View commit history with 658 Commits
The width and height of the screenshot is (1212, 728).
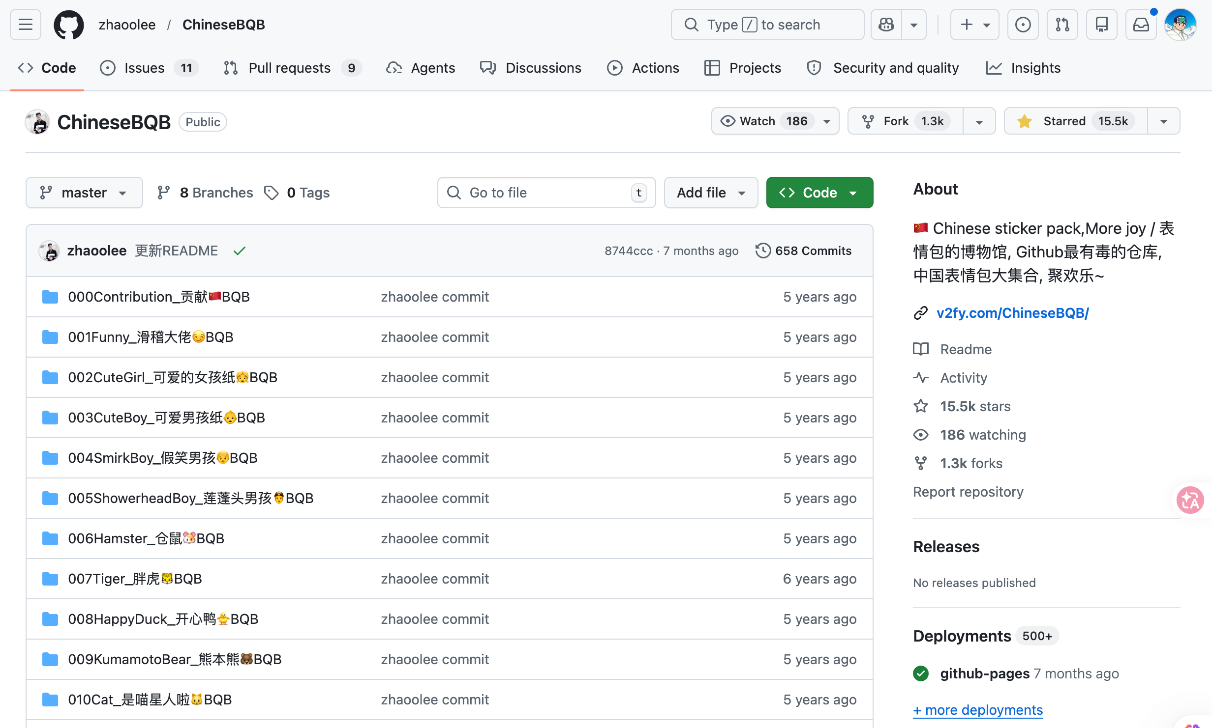[x=804, y=251]
